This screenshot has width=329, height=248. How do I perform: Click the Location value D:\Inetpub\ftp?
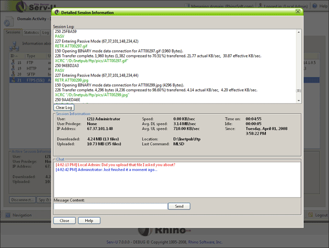point(187,139)
